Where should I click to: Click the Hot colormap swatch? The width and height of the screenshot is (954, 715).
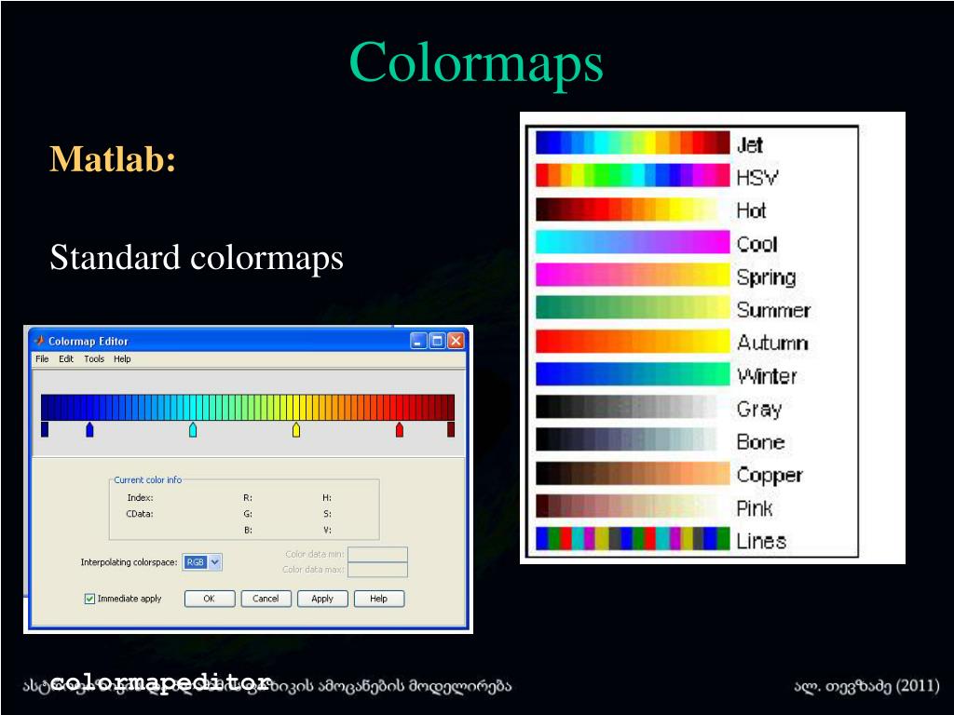[x=633, y=209]
